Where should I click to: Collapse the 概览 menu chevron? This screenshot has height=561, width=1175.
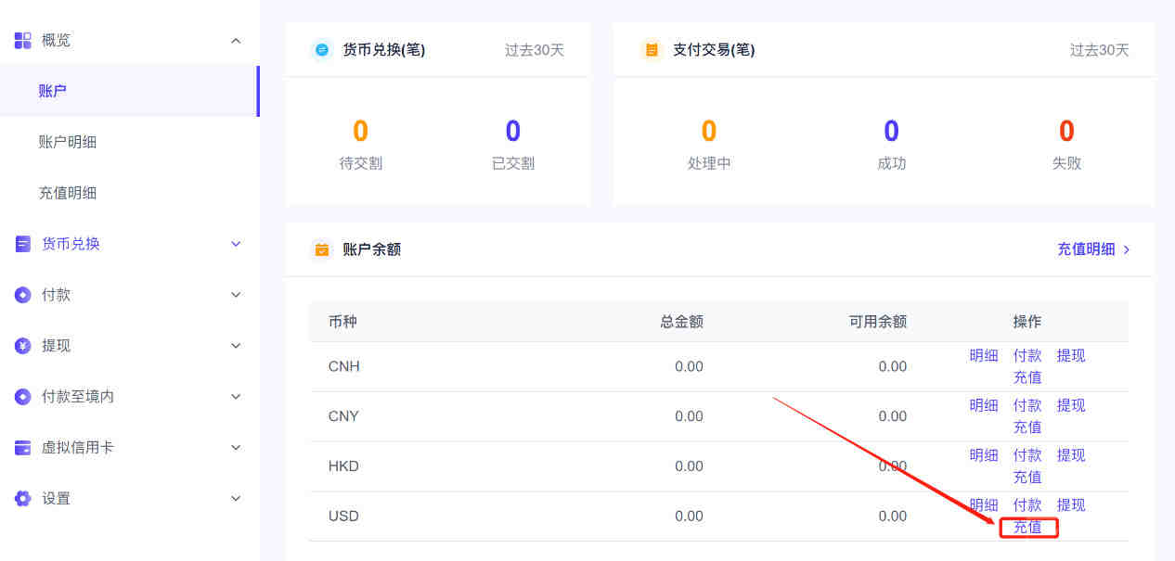236,41
